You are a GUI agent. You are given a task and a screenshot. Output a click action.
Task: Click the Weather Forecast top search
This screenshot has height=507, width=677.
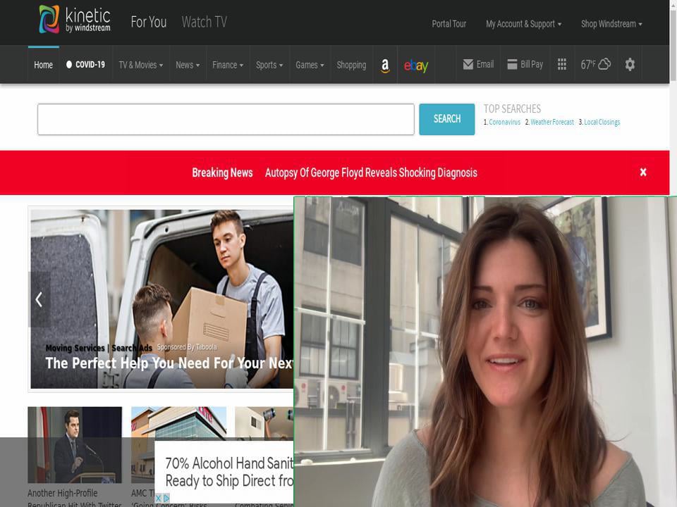click(x=552, y=122)
